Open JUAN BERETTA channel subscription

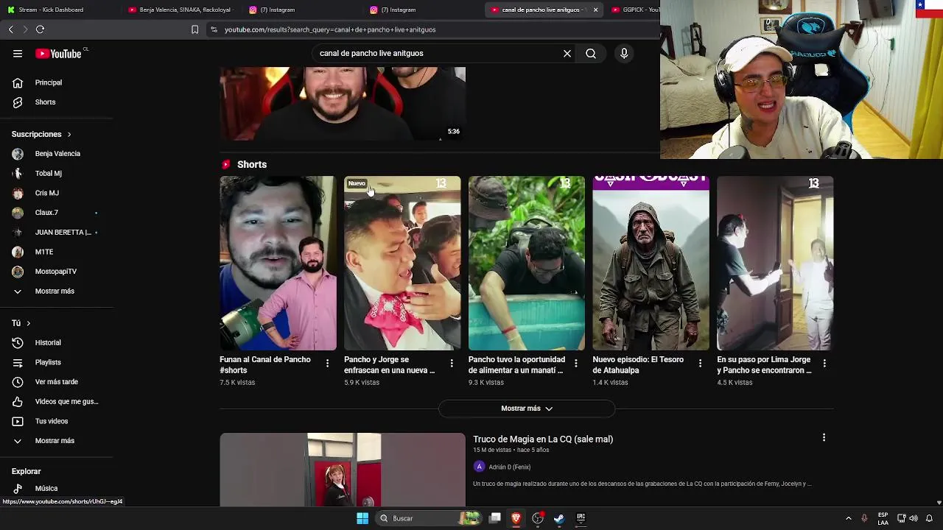(57, 233)
